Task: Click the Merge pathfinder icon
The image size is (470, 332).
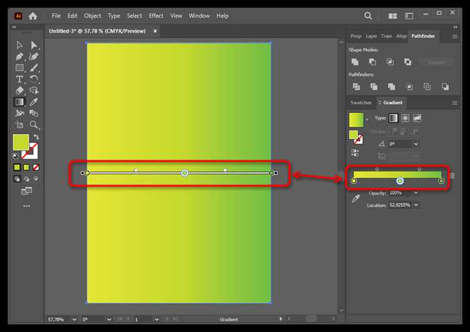Action: tap(392, 87)
